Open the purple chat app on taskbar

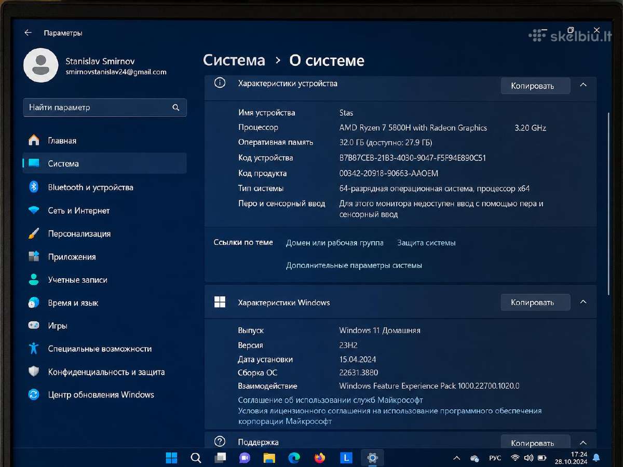245,458
